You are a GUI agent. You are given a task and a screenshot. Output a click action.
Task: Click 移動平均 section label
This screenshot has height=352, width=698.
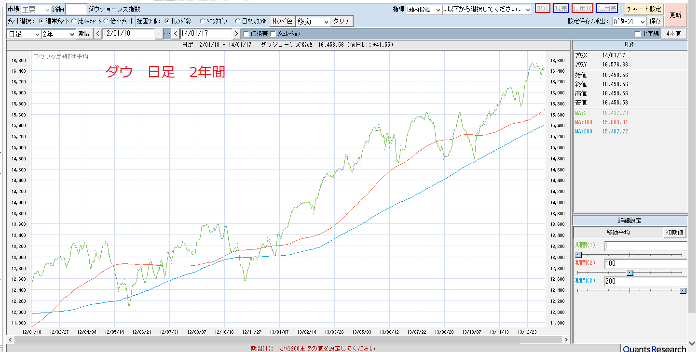(618, 233)
